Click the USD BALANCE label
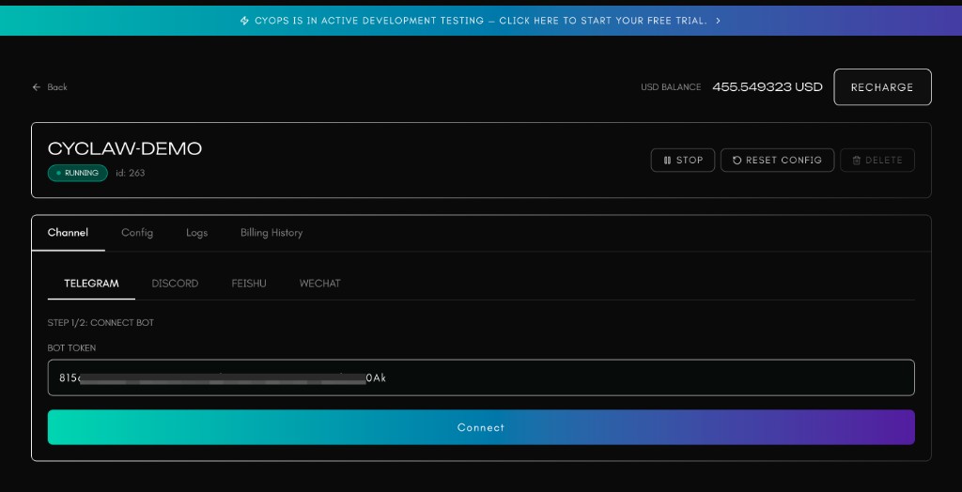 [671, 87]
